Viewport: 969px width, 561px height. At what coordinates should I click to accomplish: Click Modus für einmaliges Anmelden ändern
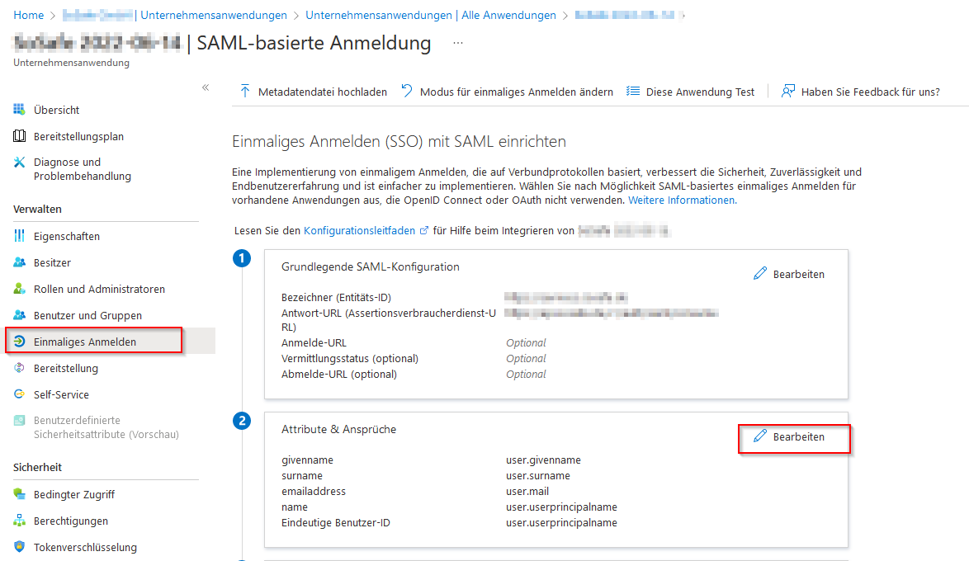(507, 92)
